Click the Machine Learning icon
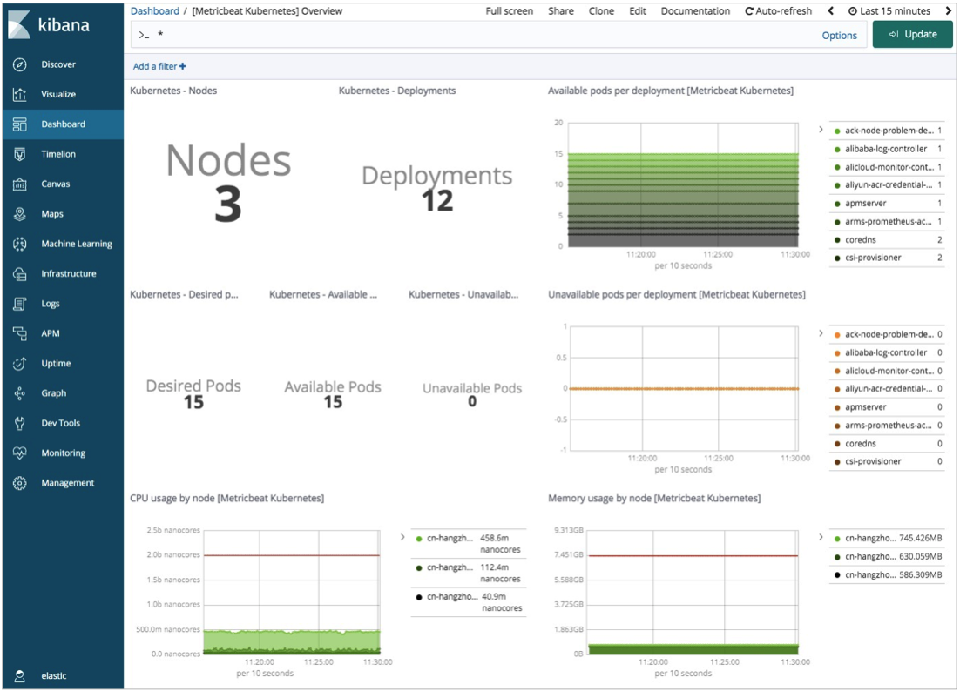This screenshot has height=691, width=960. point(20,245)
